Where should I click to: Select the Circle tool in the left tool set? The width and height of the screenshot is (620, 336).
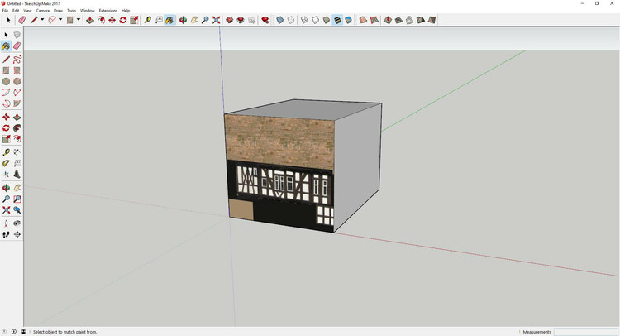pos(6,81)
